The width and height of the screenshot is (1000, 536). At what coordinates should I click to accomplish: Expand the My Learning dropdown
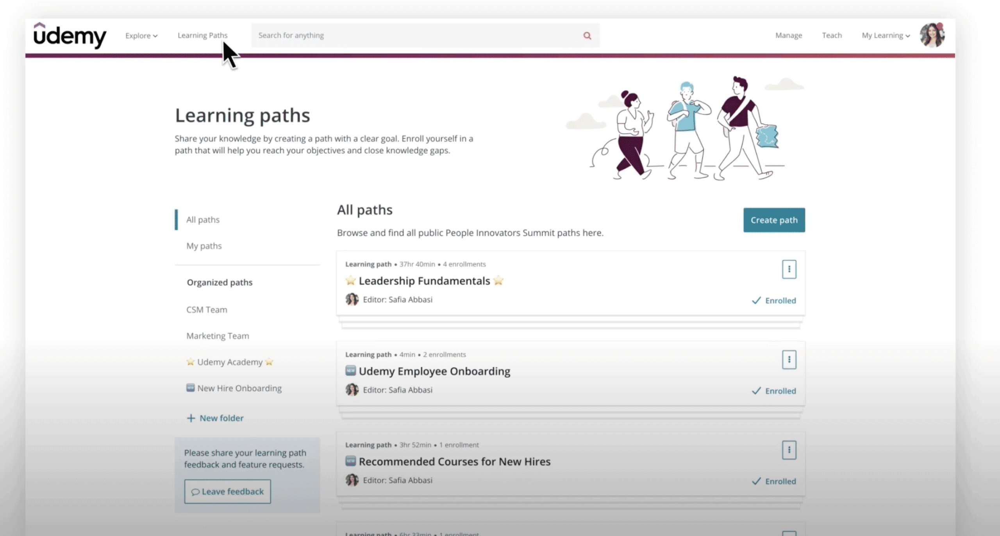click(886, 36)
